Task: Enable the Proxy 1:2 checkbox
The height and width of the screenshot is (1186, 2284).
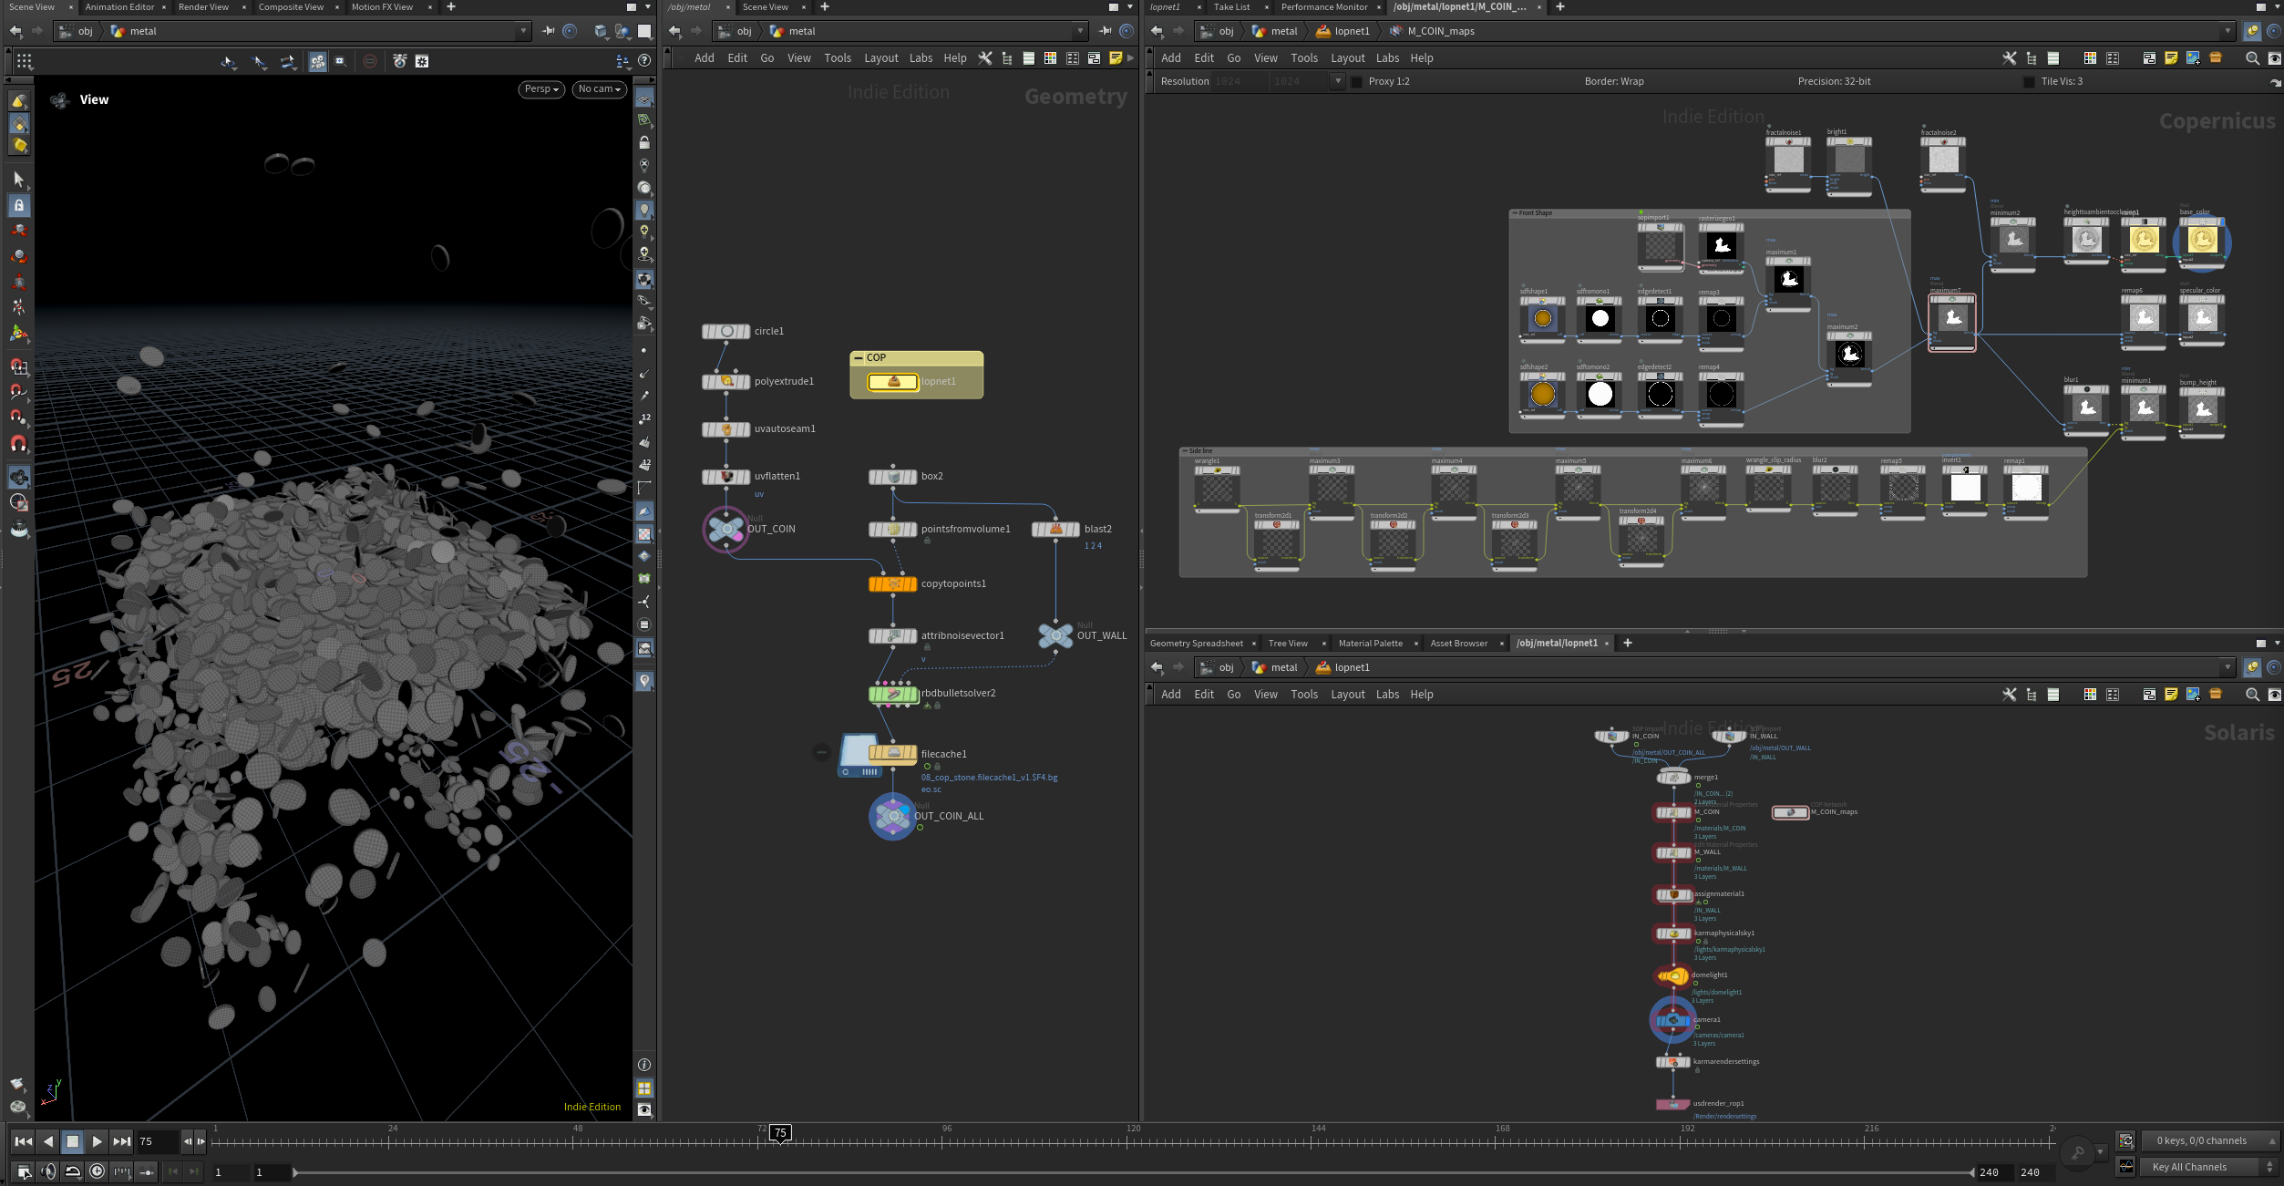Action: [1356, 82]
